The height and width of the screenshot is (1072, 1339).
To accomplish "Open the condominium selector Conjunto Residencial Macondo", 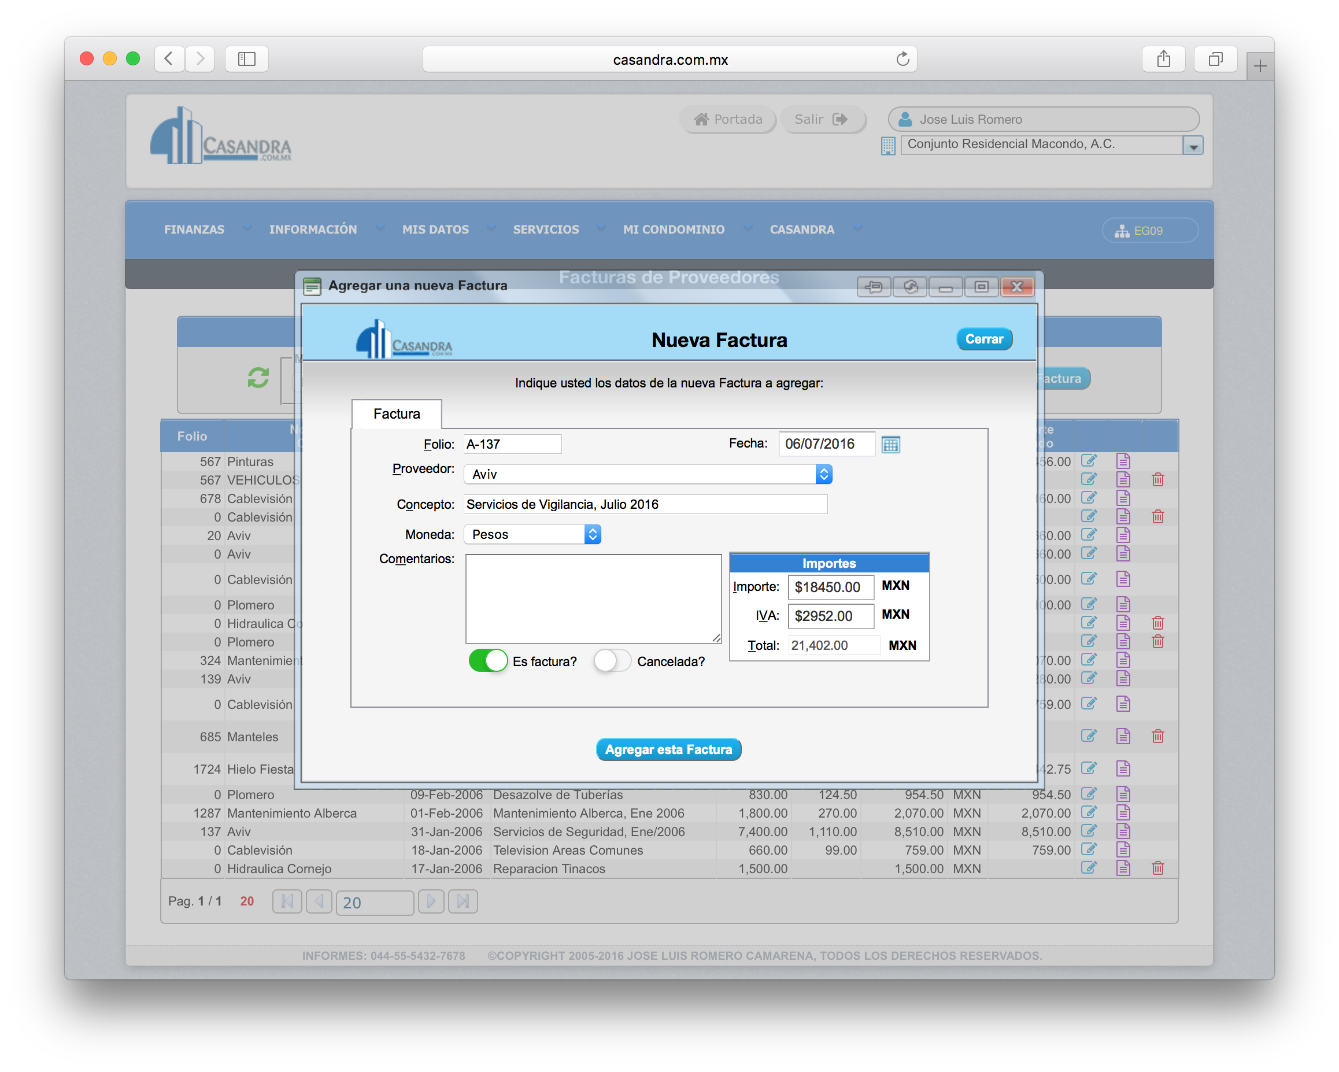I will click(1052, 145).
